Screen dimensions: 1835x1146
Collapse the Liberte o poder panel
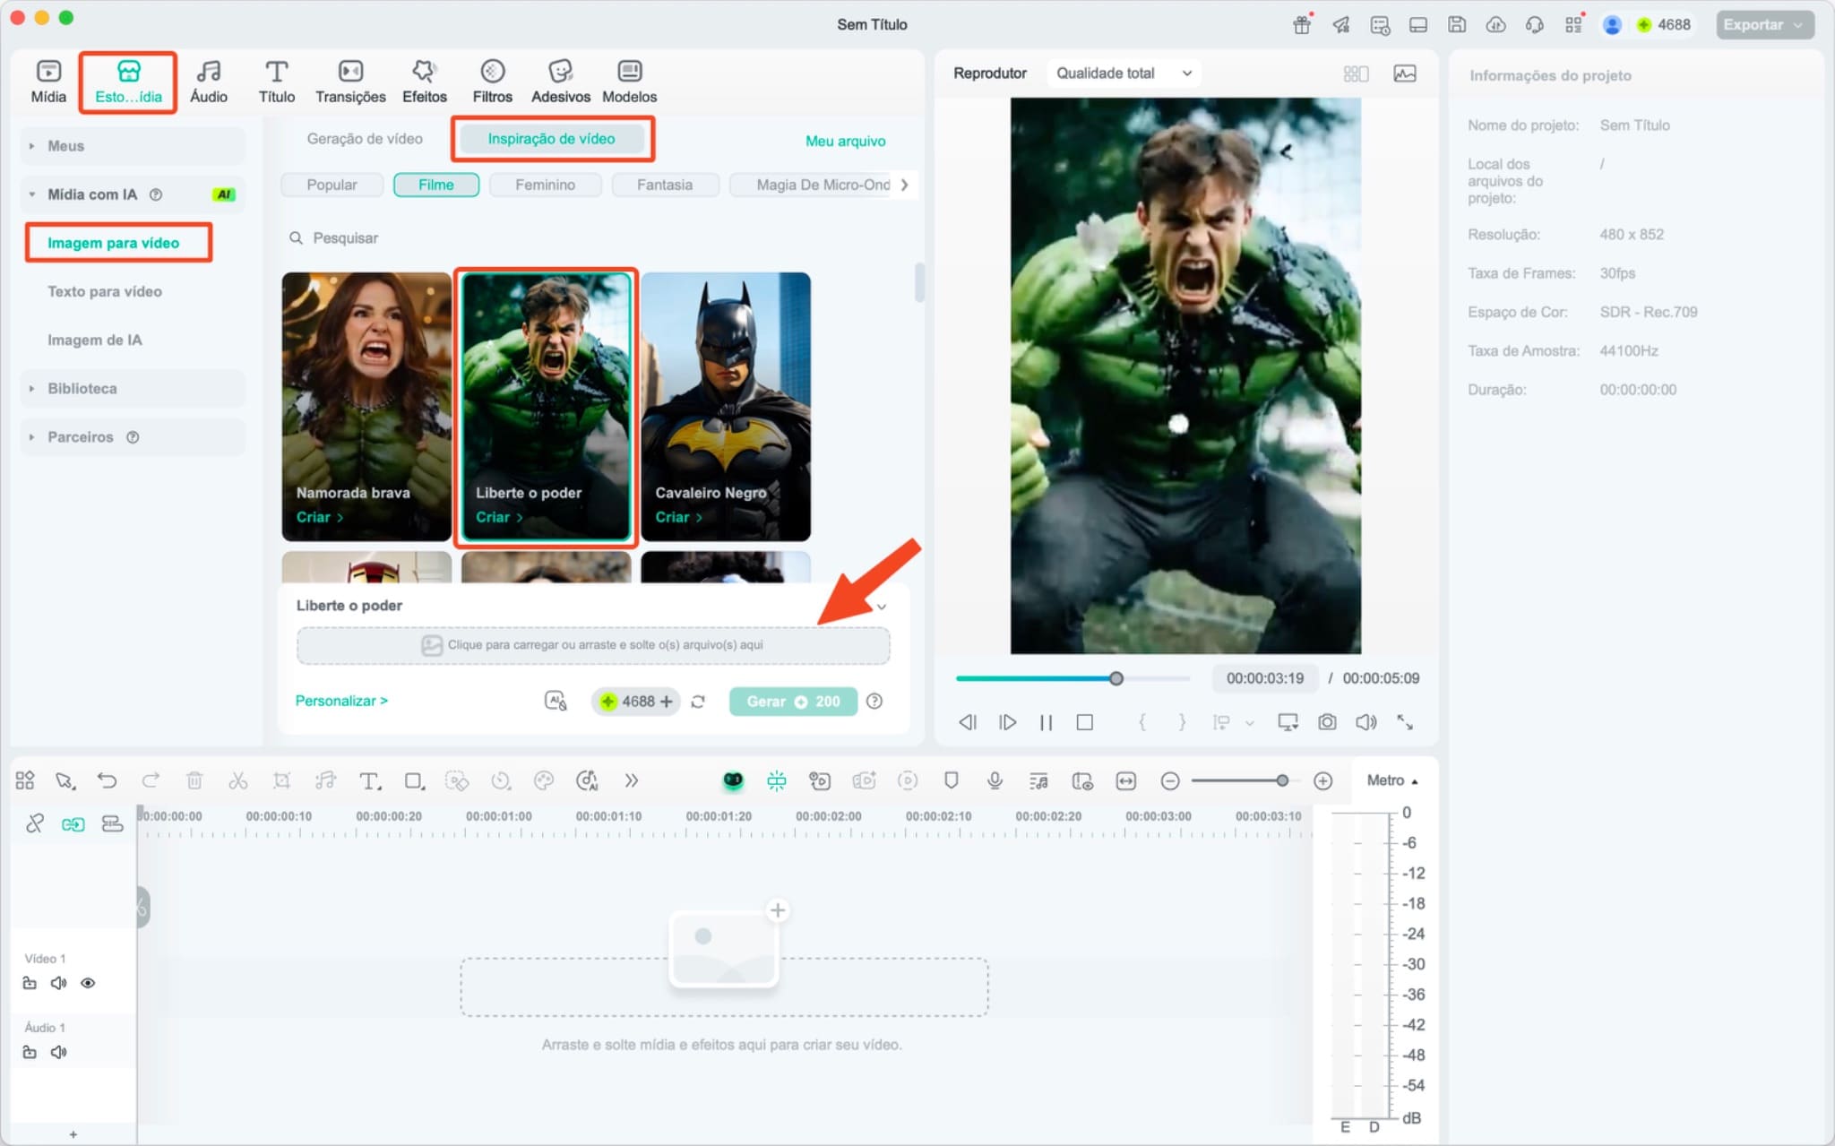pyautogui.click(x=882, y=607)
